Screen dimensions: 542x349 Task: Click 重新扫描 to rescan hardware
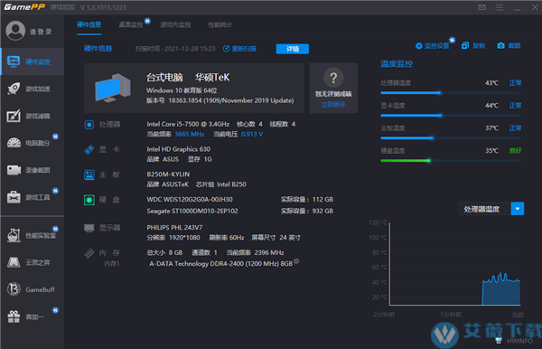point(239,49)
